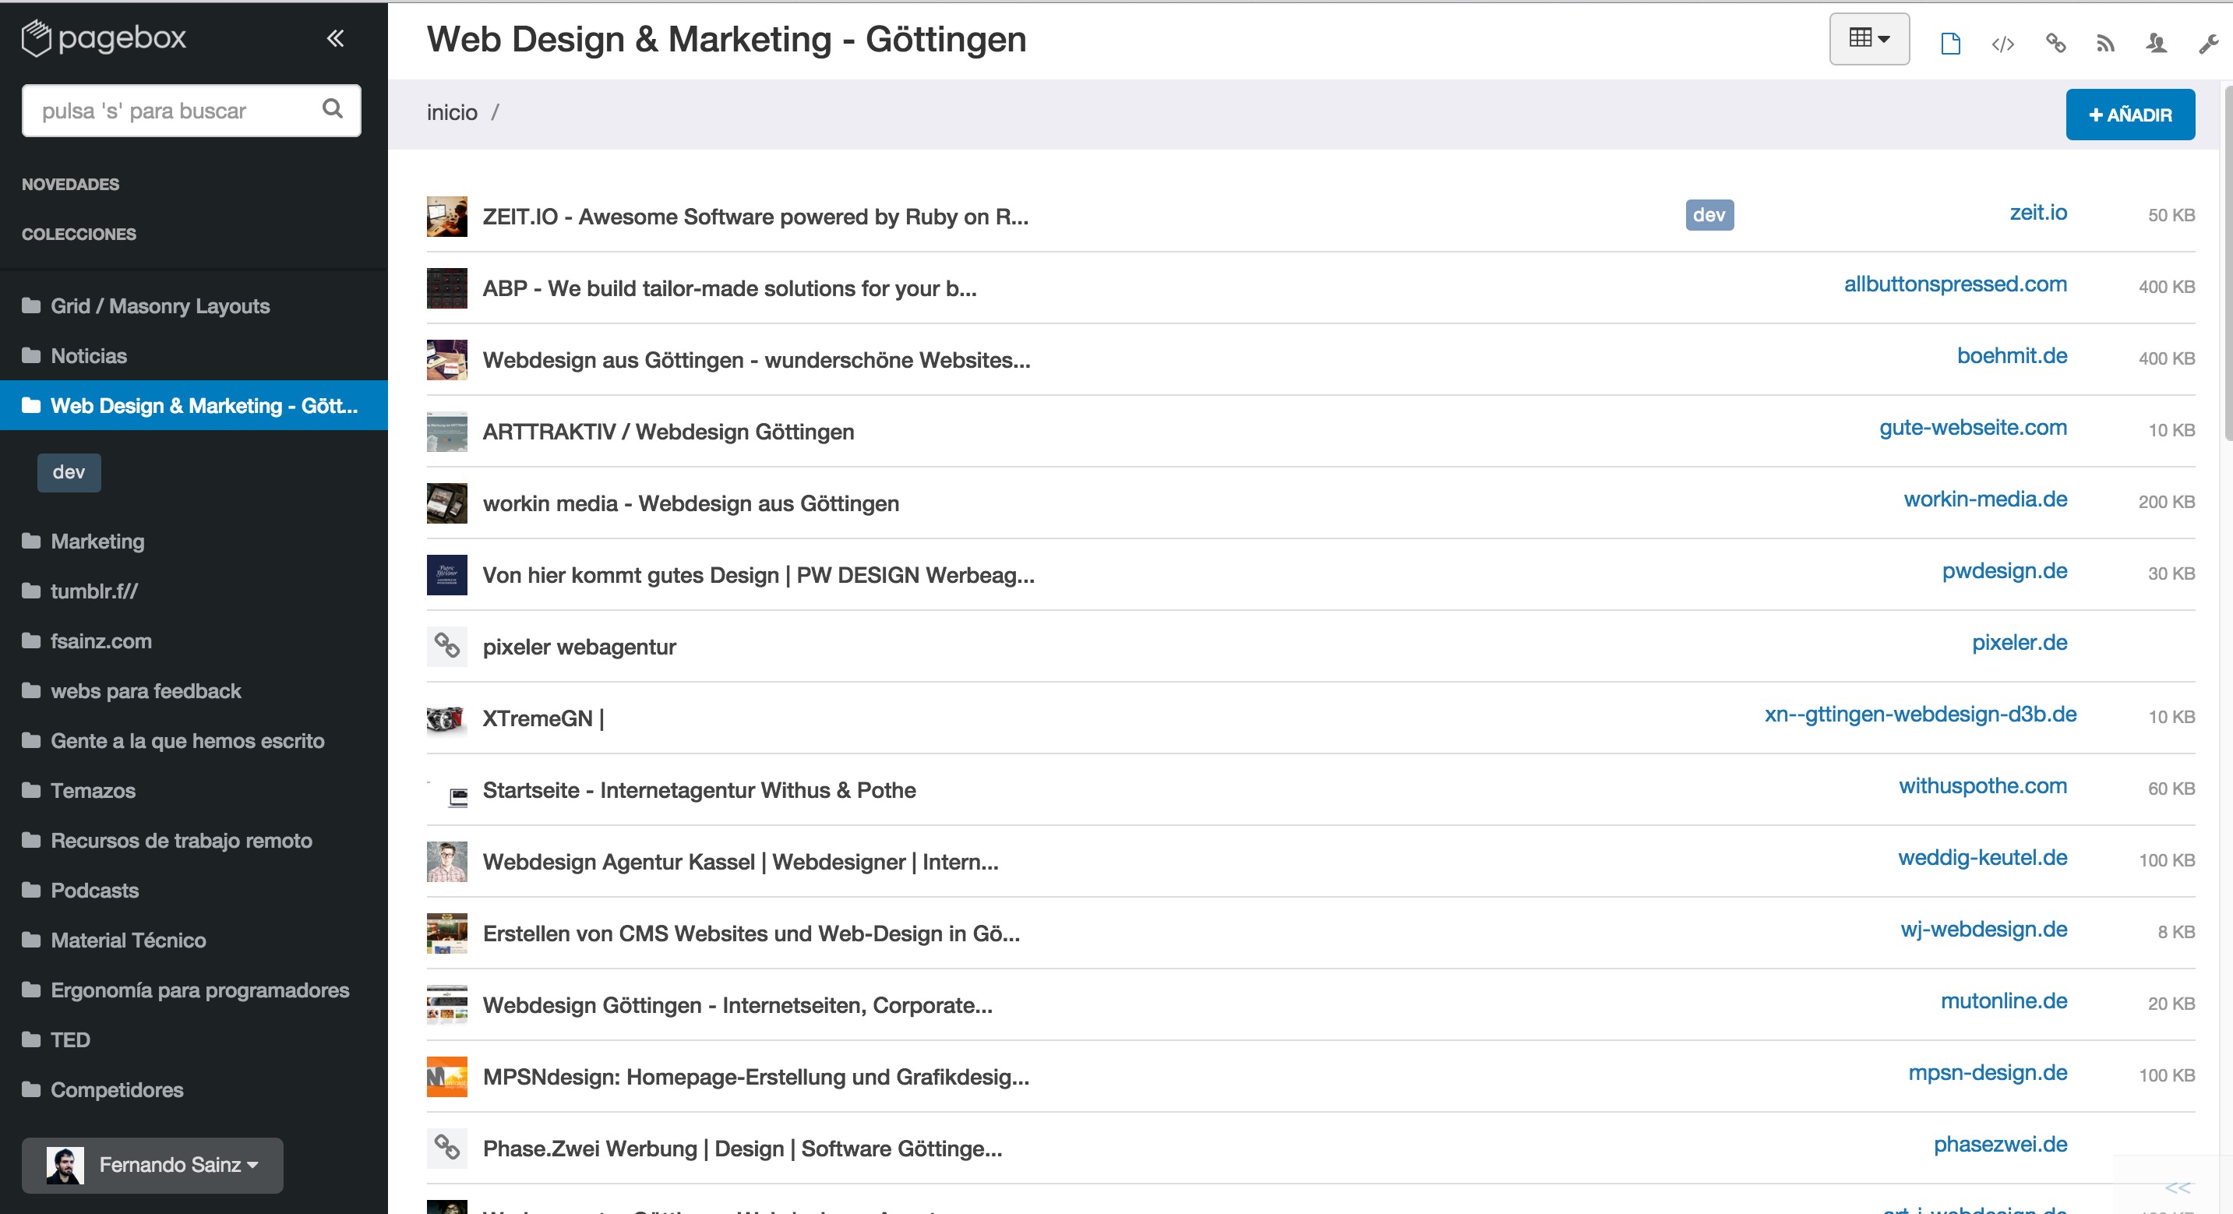Open weddig-keutel.de link
This screenshot has width=2233, height=1214.
coord(1982,858)
